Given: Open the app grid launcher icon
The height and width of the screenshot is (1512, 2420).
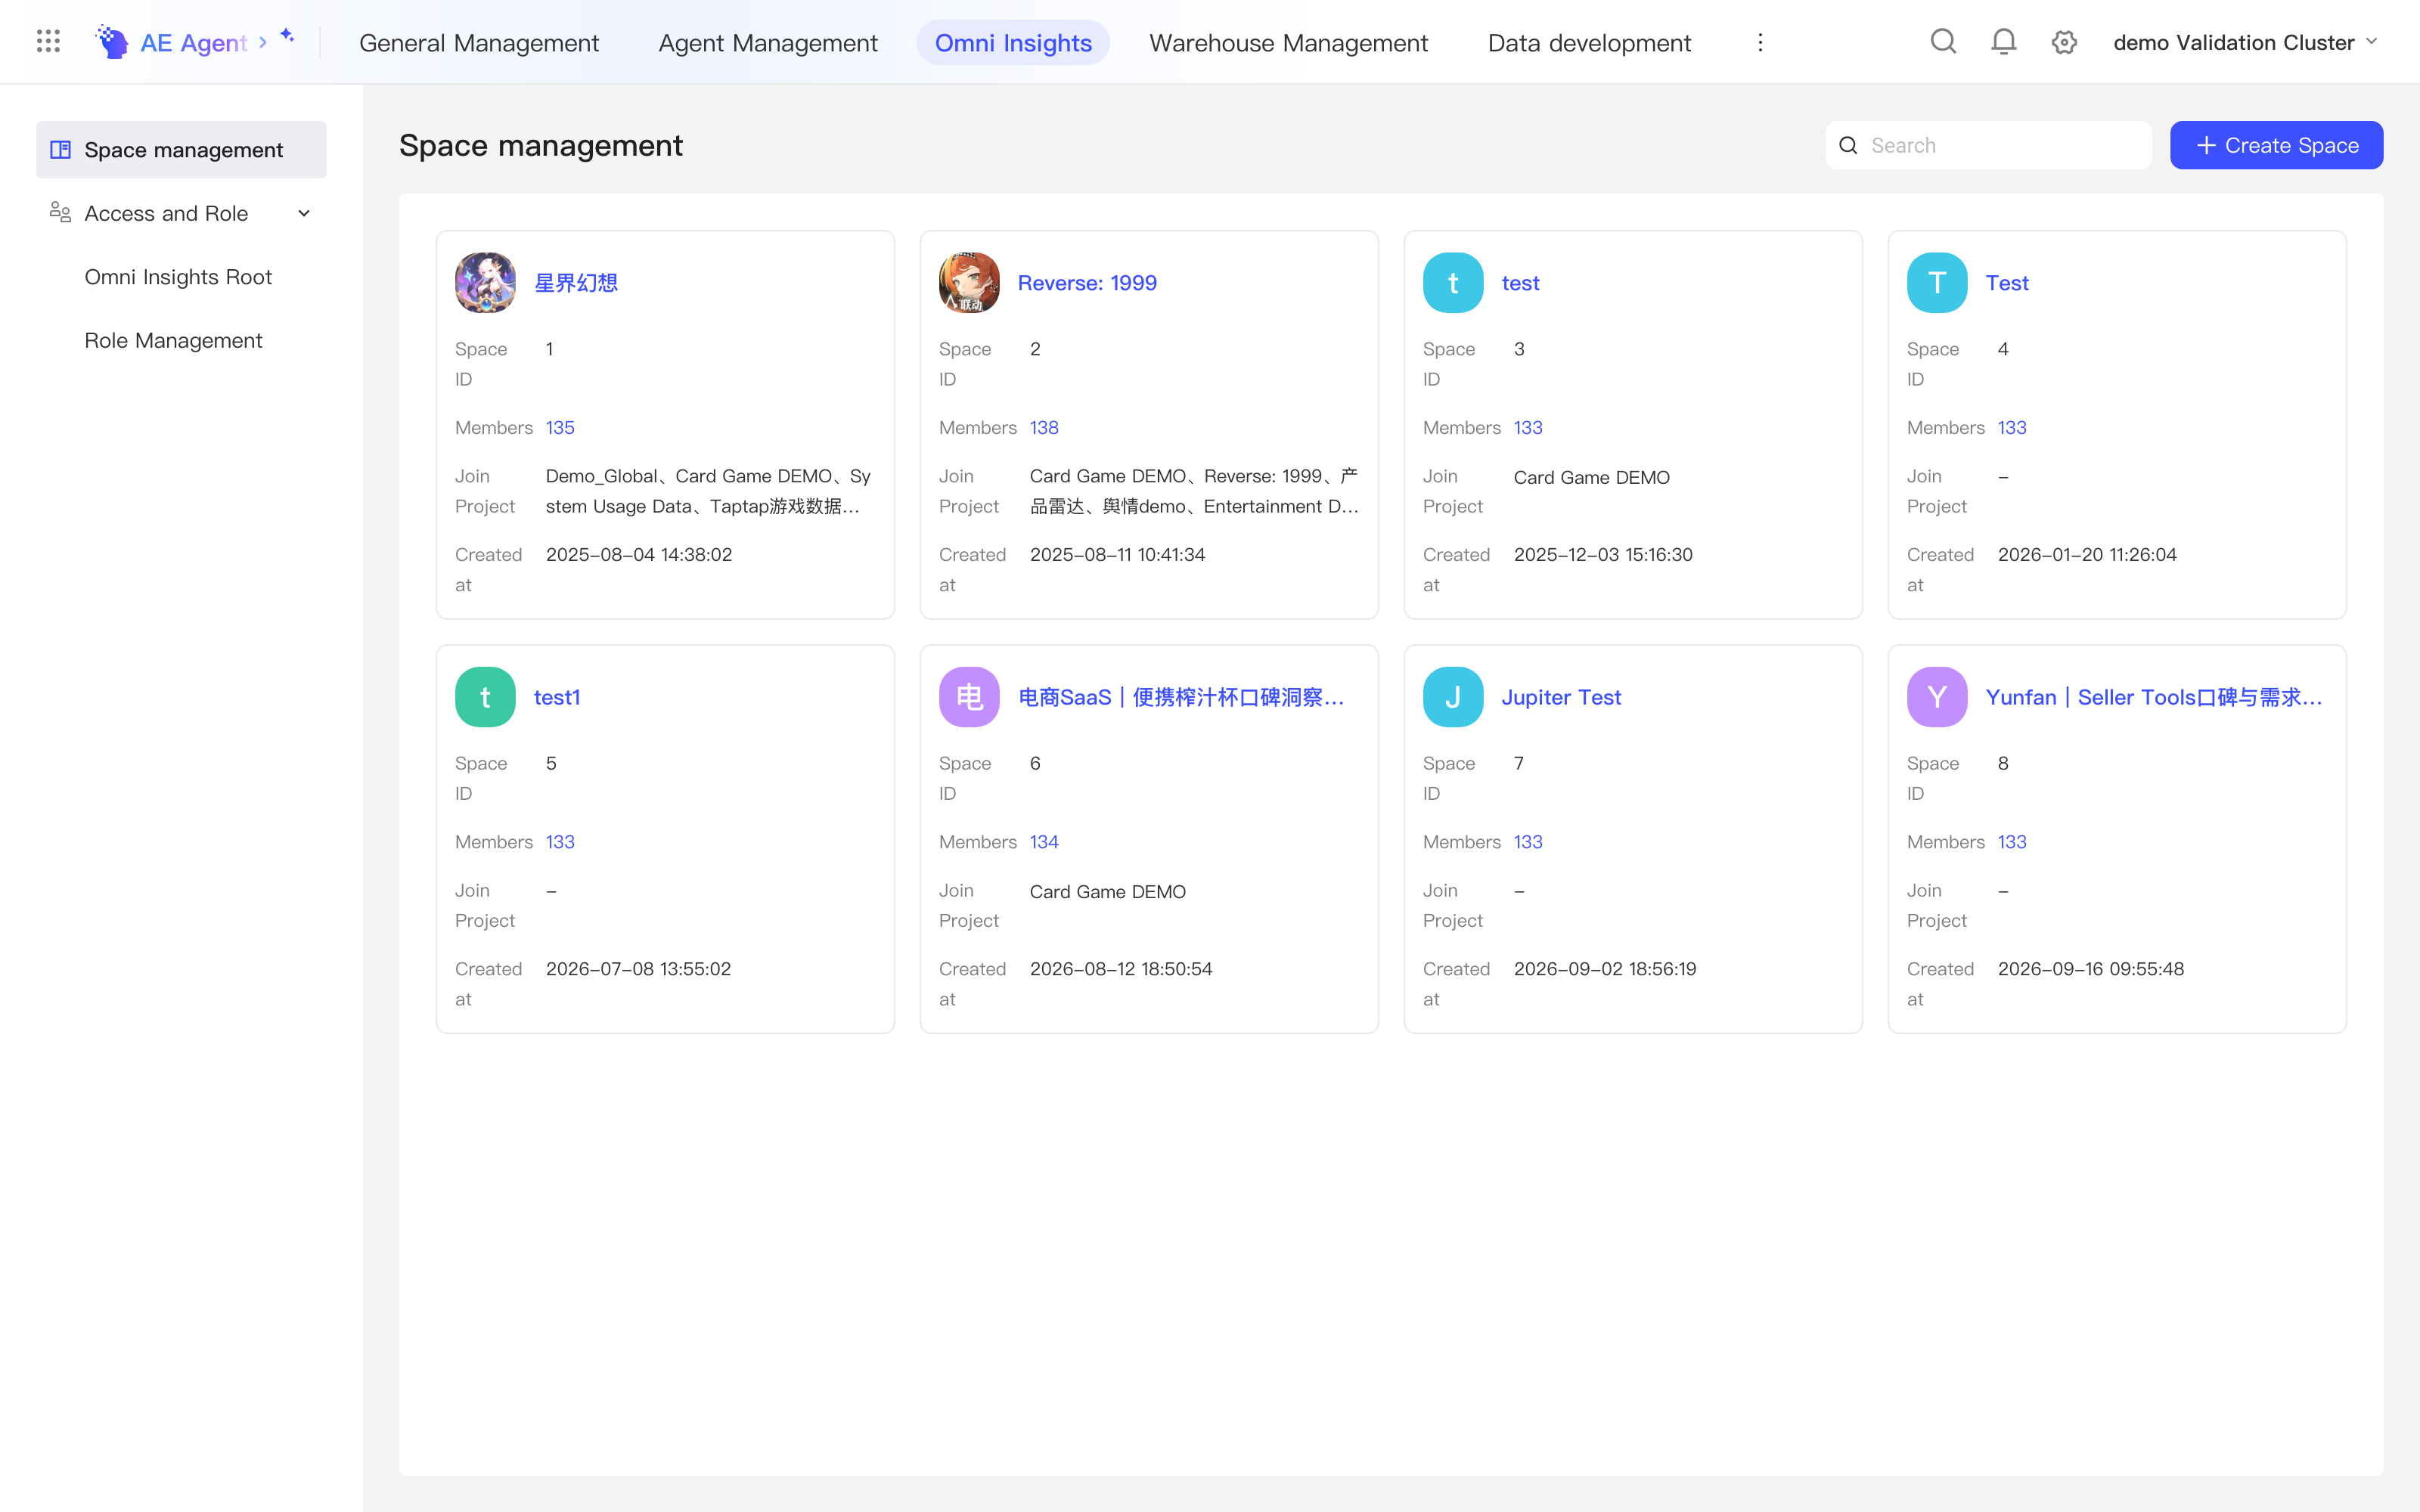Looking at the screenshot, I should tap(48, 41).
